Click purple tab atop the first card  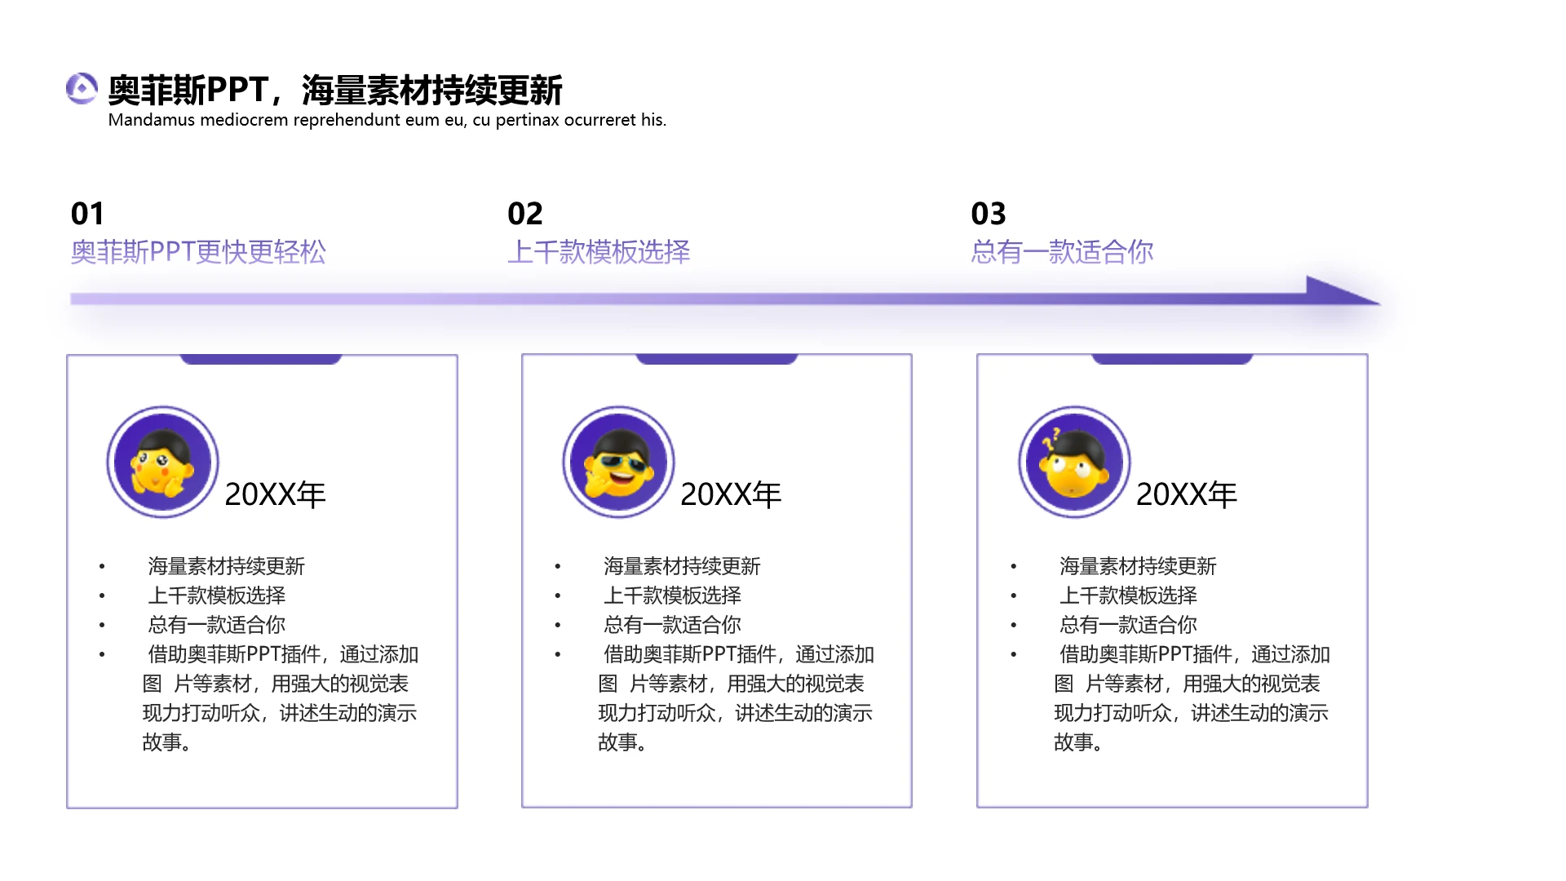click(261, 359)
